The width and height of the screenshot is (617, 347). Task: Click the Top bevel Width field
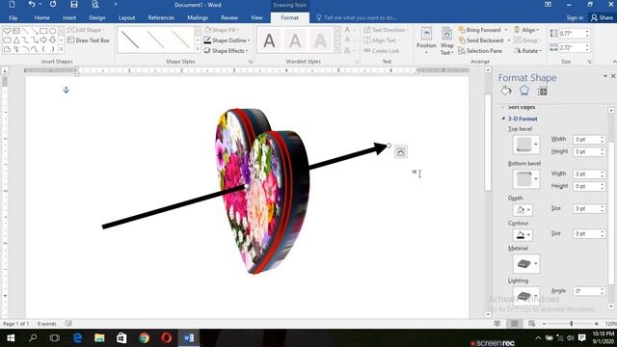tap(586, 140)
